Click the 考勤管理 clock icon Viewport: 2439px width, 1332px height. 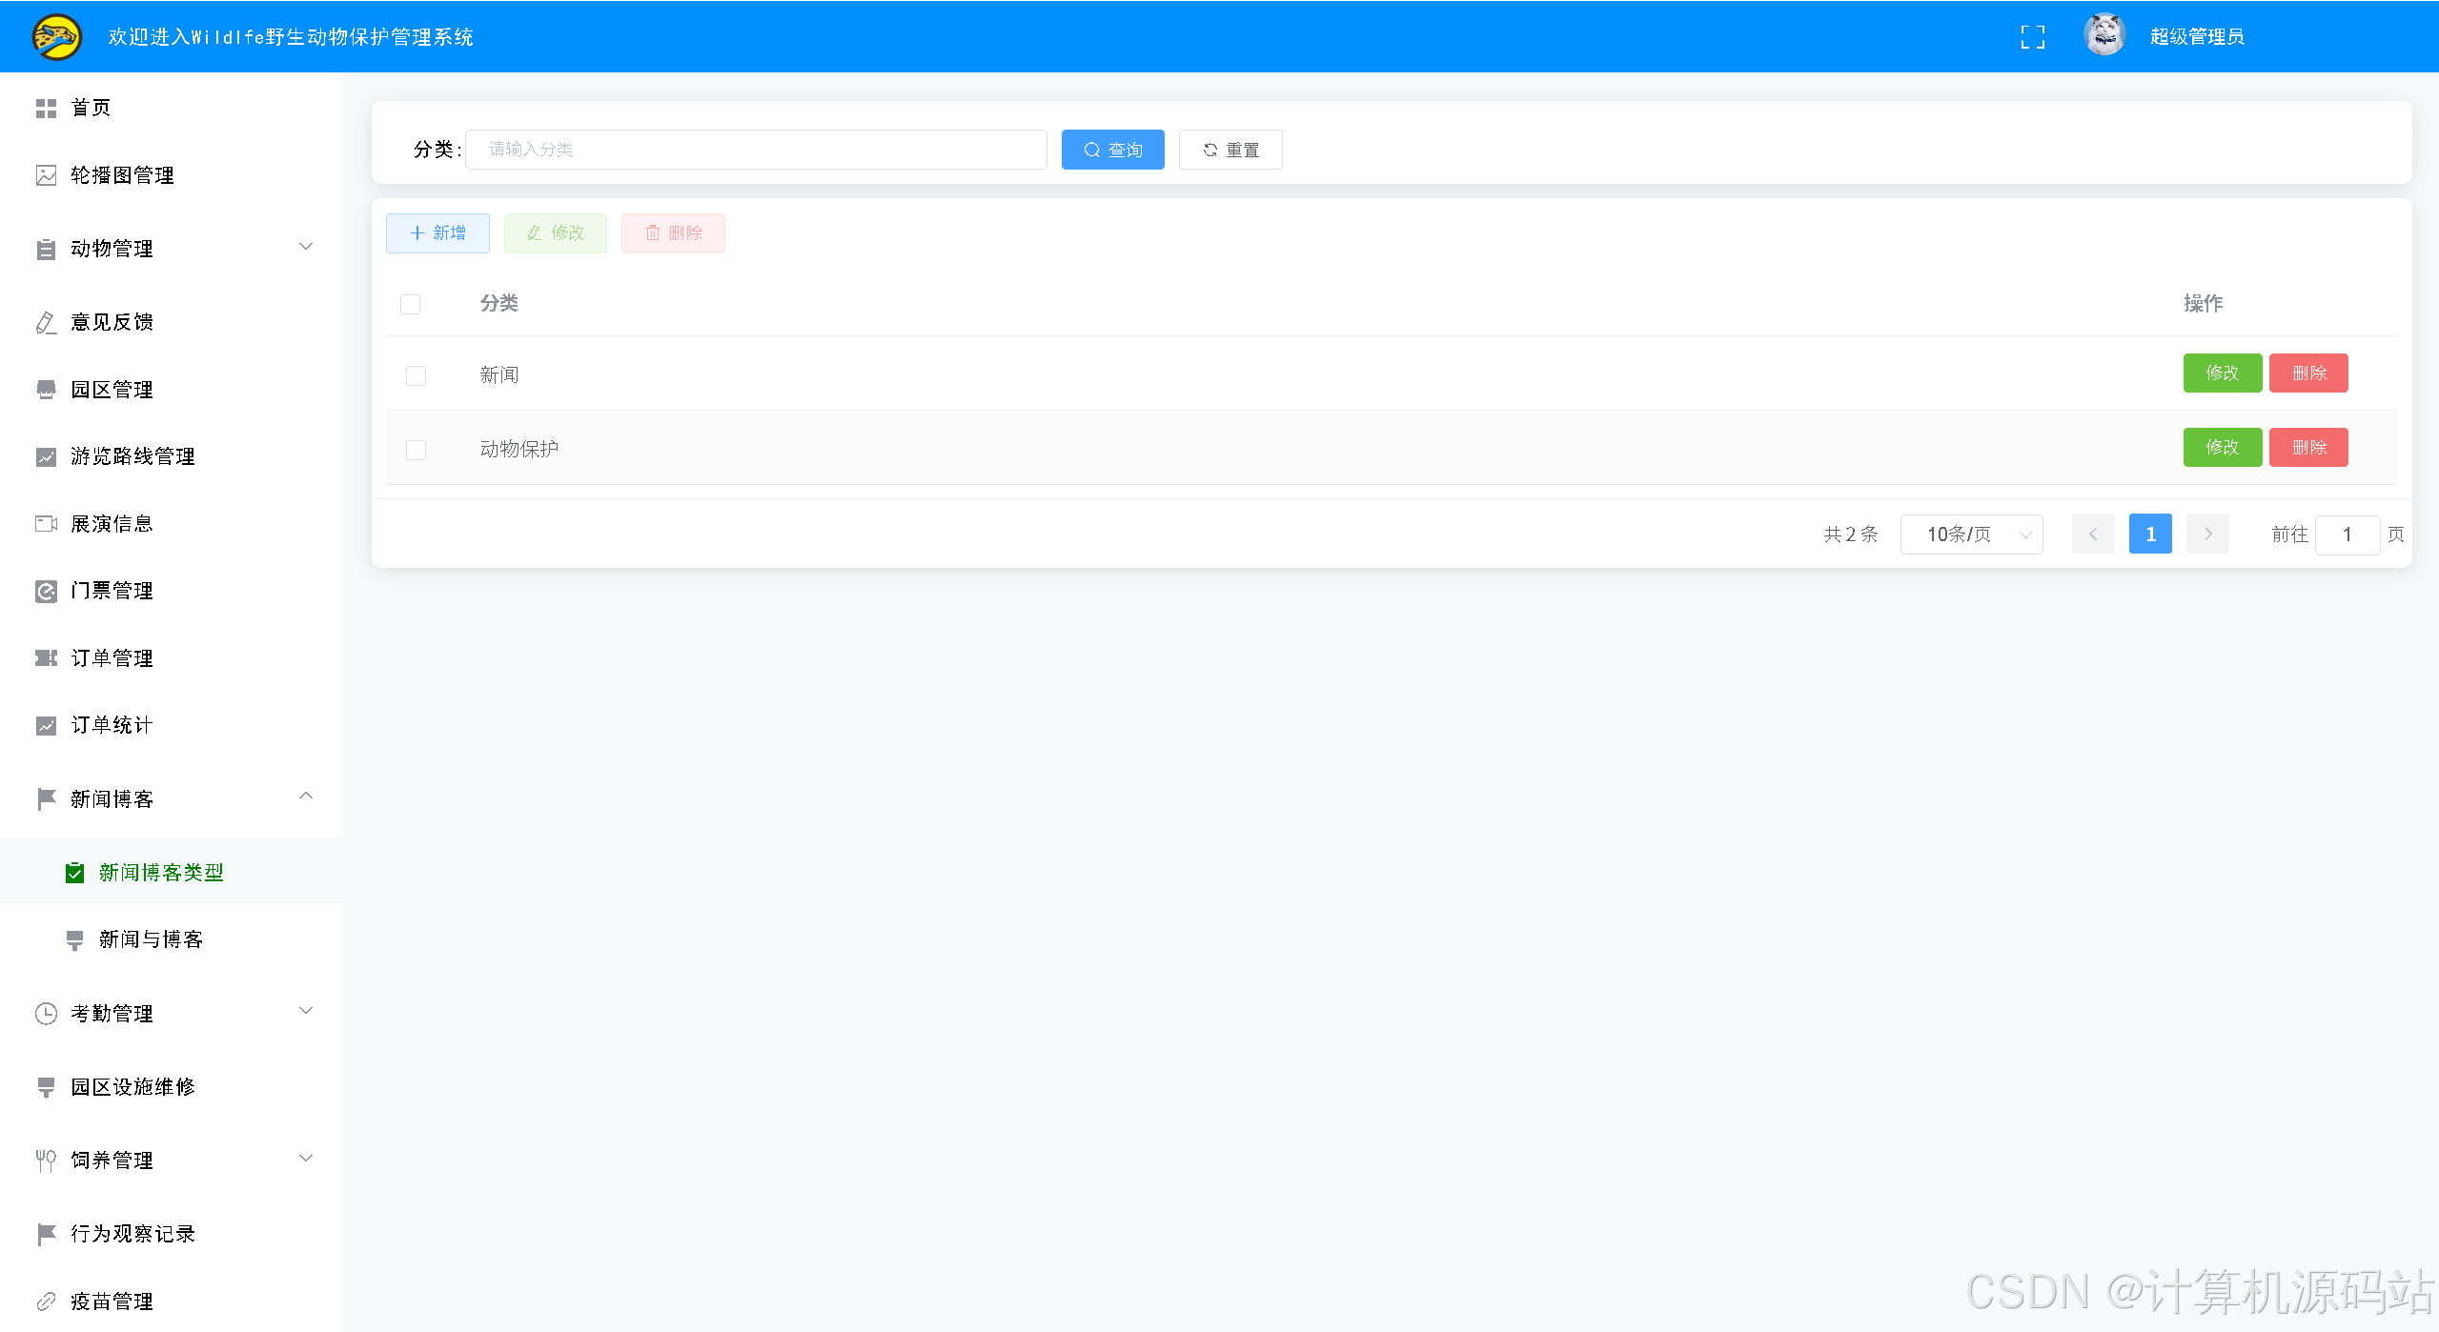pos(46,1014)
